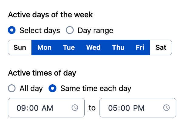Toggle off Tue in active days
The height and width of the screenshot is (125, 182).
pos(69,47)
